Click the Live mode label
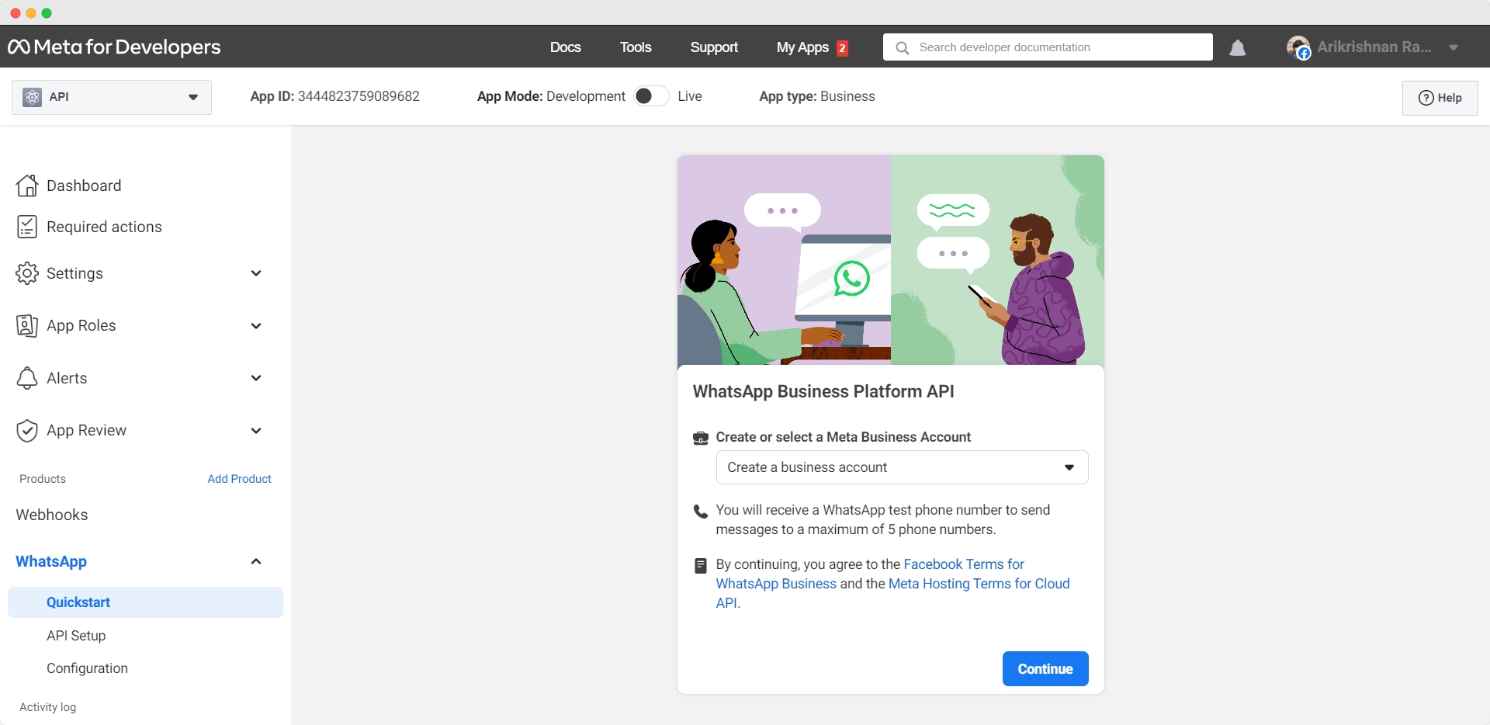Screen dimensions: 1490x725 (x=690, y=96)
